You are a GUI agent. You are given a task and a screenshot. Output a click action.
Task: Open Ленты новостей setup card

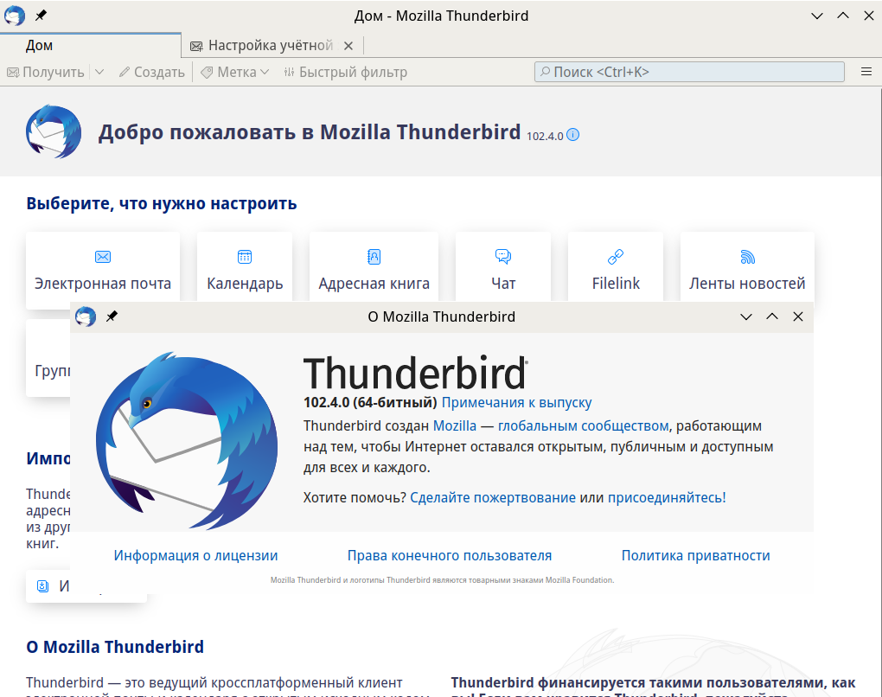pyautogui.click(x=747, y=266)
